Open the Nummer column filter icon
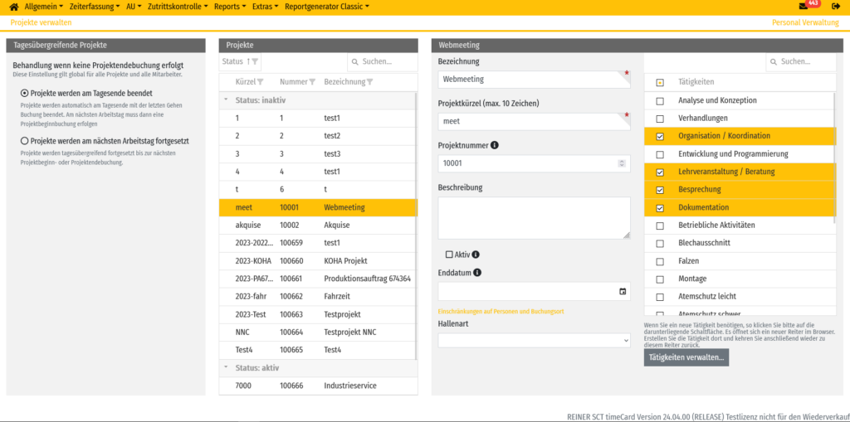This screenshot has width=850, height=422. 312,82
